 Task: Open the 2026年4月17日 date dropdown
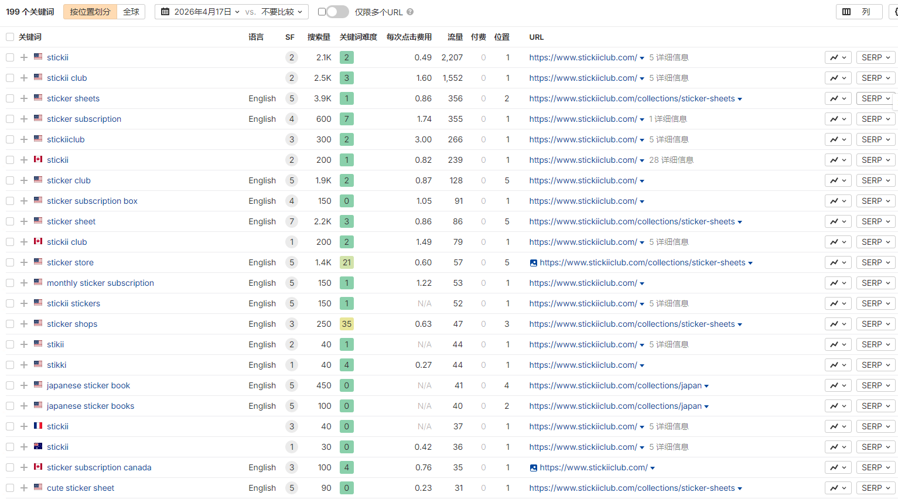pos(201,12)
